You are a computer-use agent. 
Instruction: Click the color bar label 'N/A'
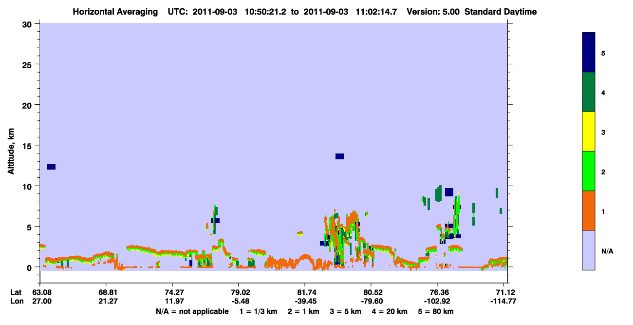(x=607, y=251)
